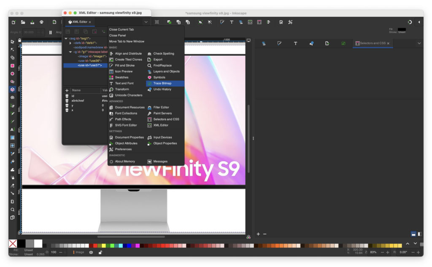
Task: Click minus button in Selectors panel
Action: [x=265, y=234]
